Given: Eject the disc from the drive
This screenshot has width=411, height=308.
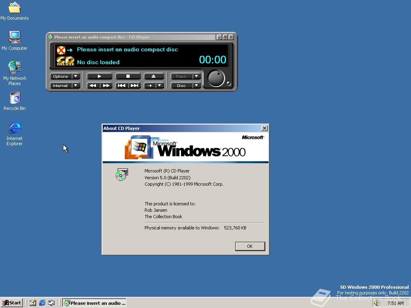Looking at the screenshot, I should pyautogui.click(x=154, y=76).
